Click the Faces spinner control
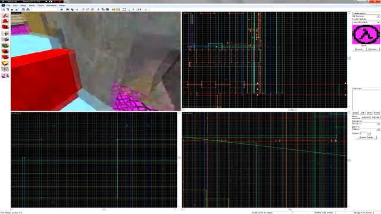Viewport: 381px width, 214px height. [x=369, y=133]
